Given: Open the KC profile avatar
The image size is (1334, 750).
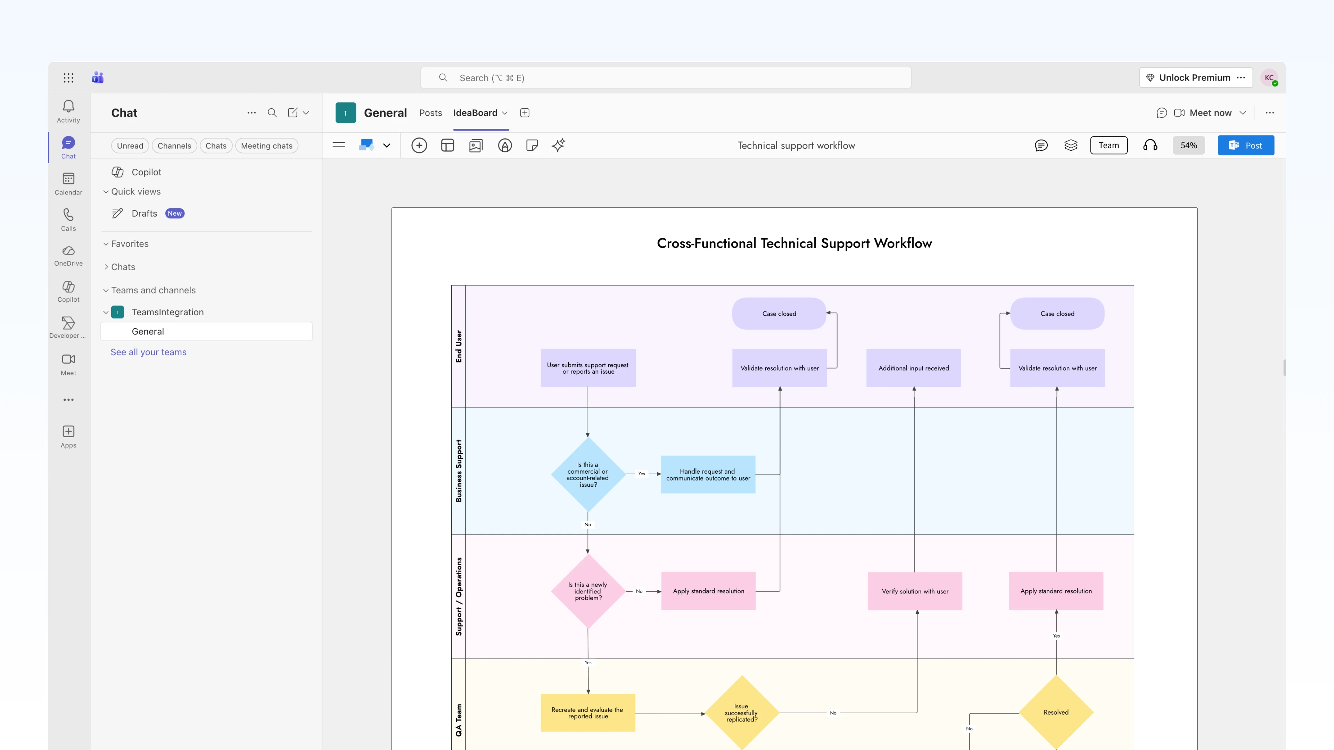Looking at the screenshot, I should tap(1269, 78).
